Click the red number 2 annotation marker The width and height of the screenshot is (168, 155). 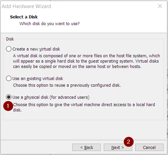[129, 142]
